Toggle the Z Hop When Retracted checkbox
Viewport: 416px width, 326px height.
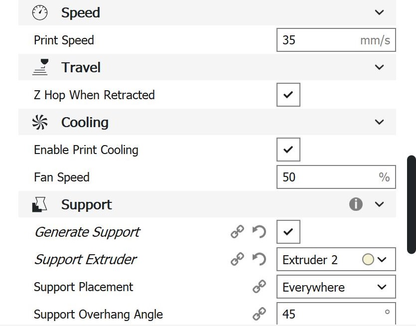(x=288, y=95)
